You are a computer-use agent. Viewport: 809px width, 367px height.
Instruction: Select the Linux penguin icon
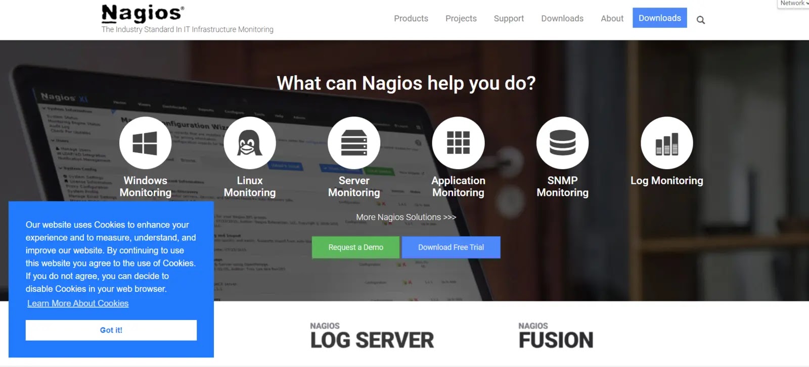pos(250,143)
